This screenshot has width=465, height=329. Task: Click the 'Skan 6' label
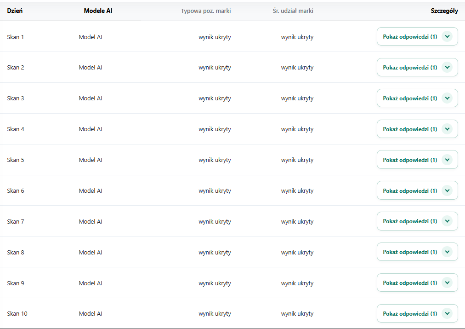tap(16, 190)
